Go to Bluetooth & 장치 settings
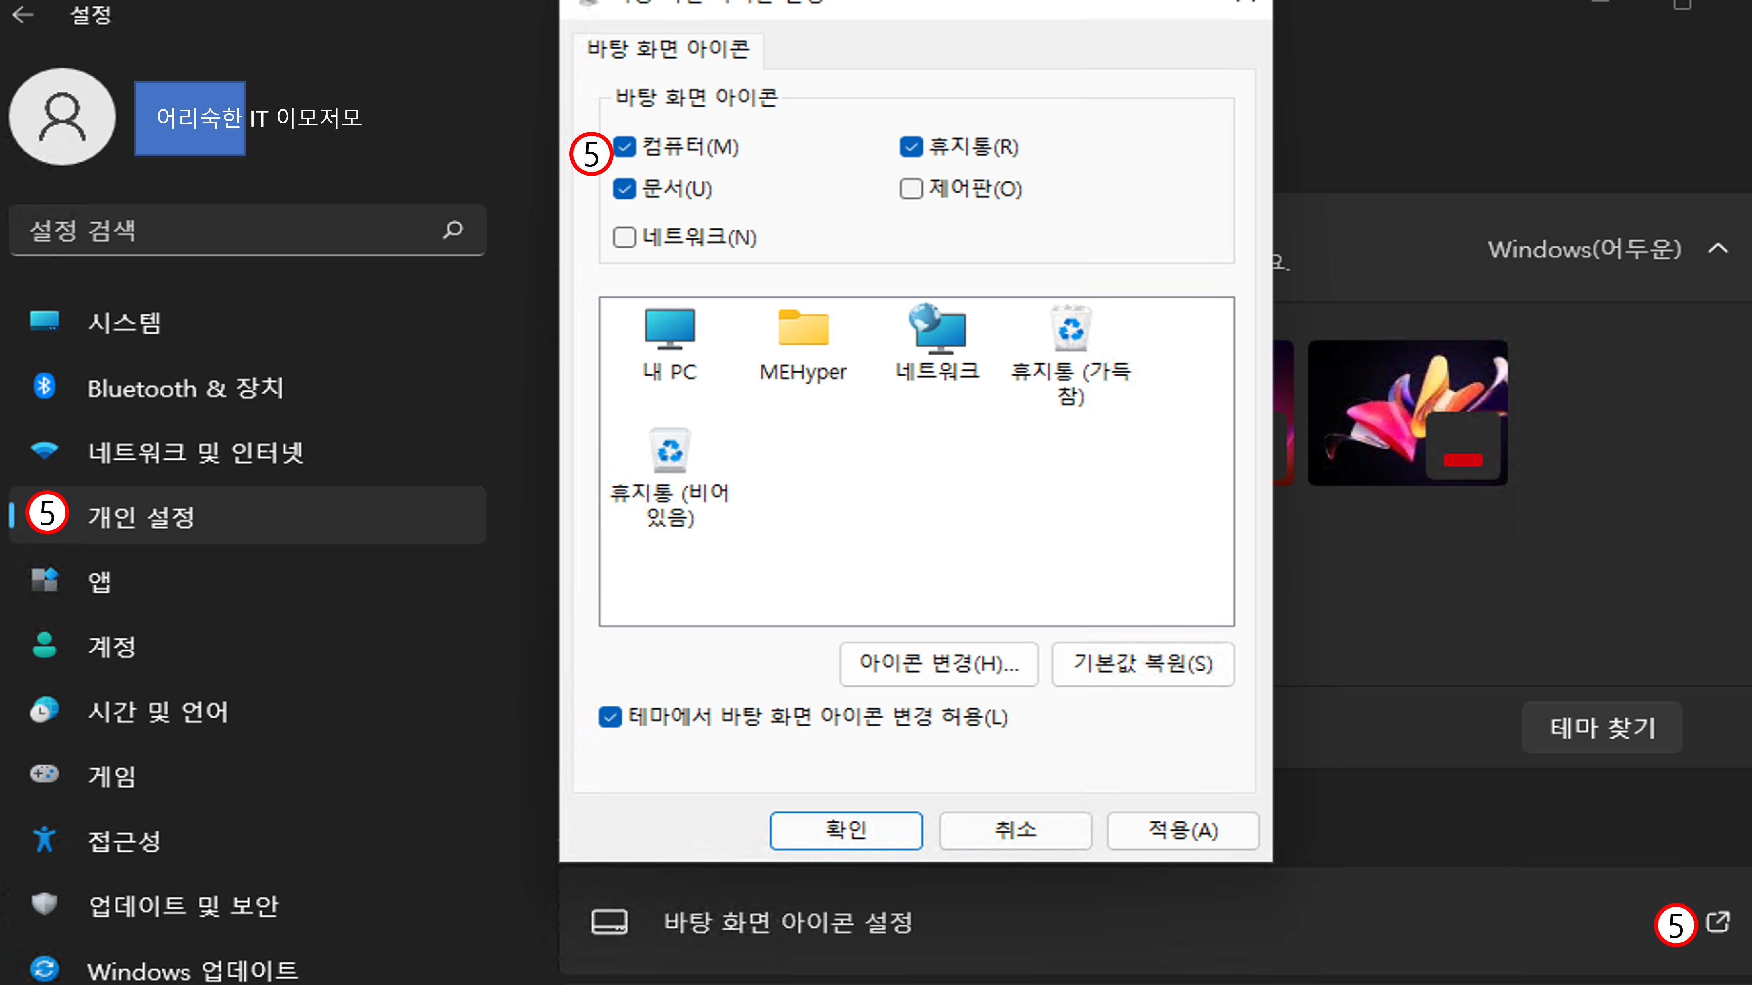This screenshot has width=1752, height=985. (185, 388)
